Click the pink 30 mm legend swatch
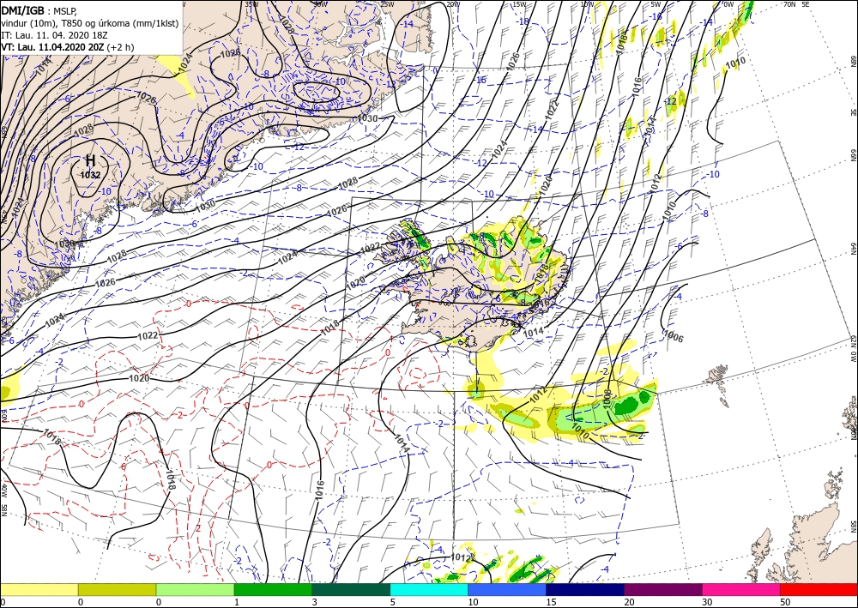The height and width of the screenshot is (608, 858). [741, 589]
